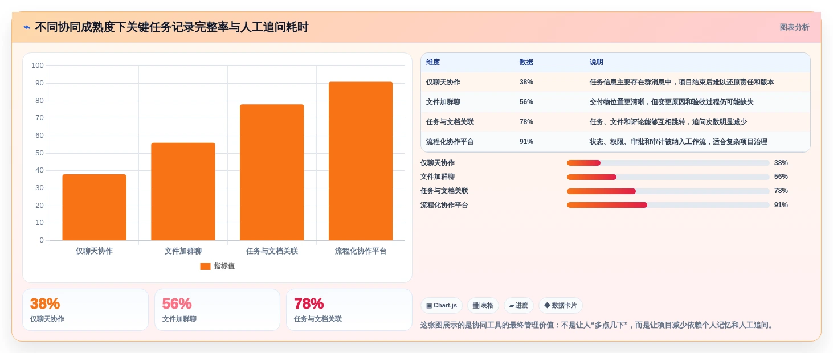The width and height of the screenshot is (833, 353).
Task: Click the chart title 不同协同成熟度下关键任务记录完整率
Action: point(171,27)
